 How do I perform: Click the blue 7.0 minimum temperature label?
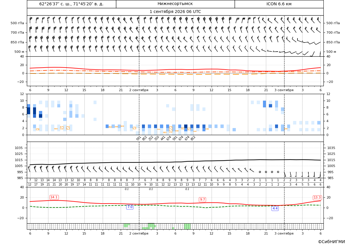pyautogui.click(x=130, y=207)
